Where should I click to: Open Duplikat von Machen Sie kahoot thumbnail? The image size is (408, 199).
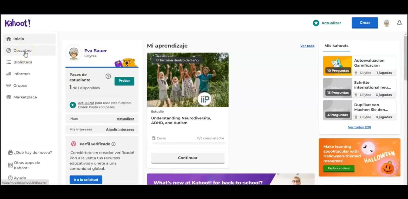coord(338,110)
